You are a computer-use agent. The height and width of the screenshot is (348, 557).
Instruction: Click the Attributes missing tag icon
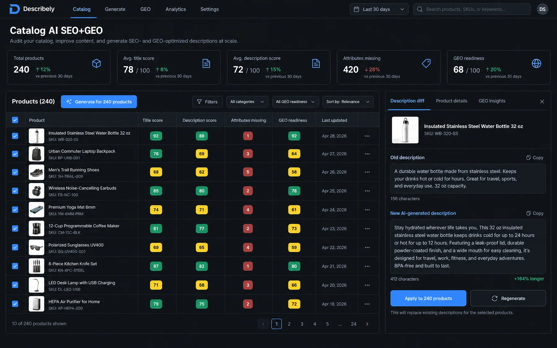(x=426, y=63)
